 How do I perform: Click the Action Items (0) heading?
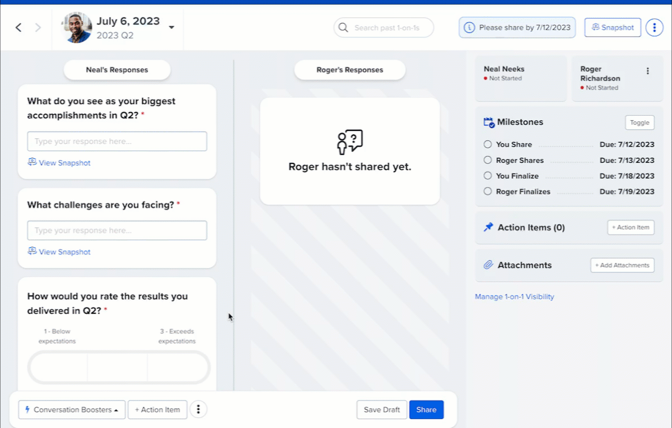click(531, 227)
